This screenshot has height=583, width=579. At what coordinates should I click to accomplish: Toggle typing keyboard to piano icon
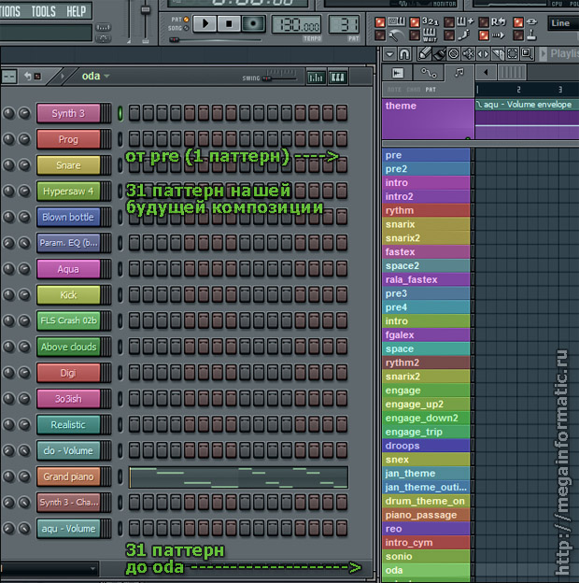tap(397, 22)
